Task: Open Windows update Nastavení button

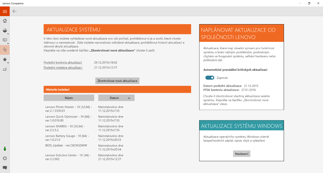Action: tap(241, 154)
